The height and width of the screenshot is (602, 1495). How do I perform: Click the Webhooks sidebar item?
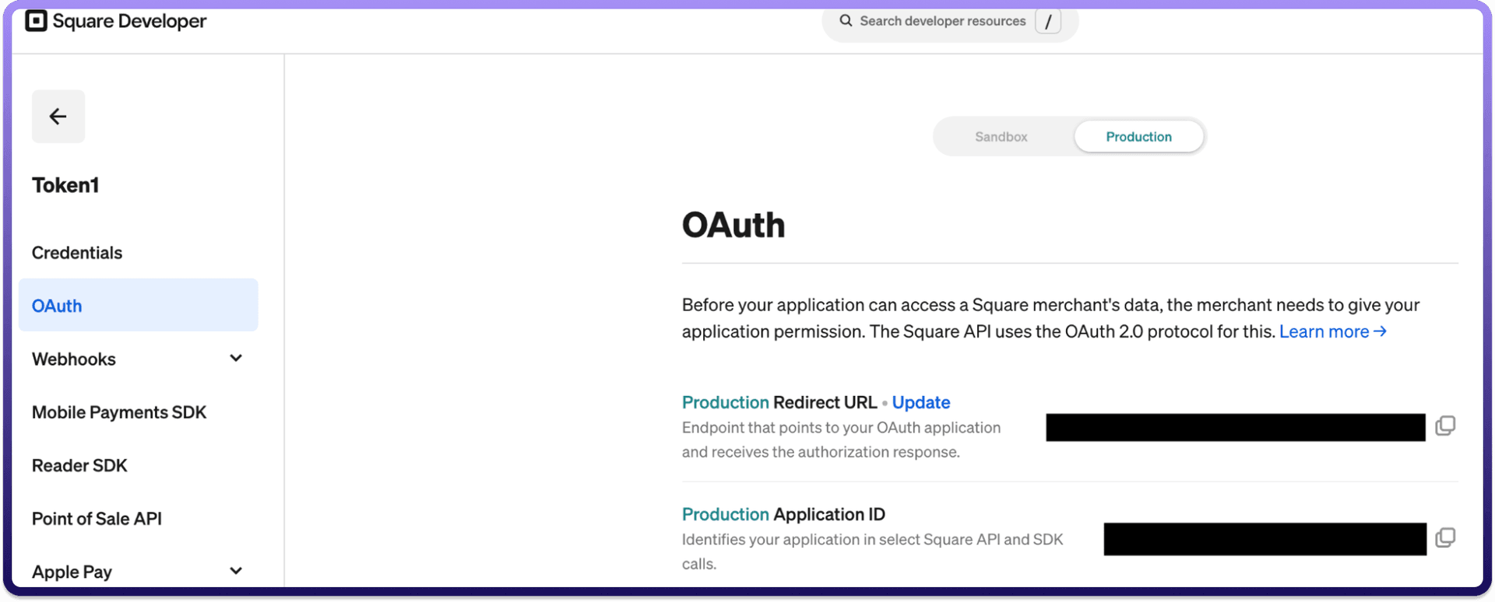point(74,359)
